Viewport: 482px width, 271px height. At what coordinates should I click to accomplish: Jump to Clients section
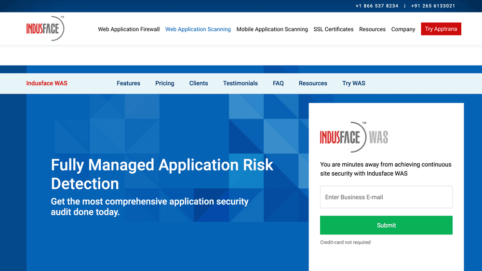point(199,83)
